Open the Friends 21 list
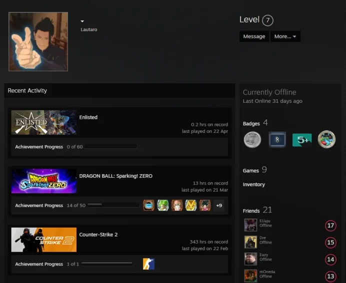Screen dimensions: 346x283 click(257, 210)
